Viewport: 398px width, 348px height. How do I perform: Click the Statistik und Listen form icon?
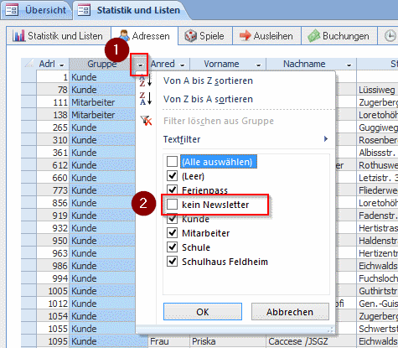[x=84, y=10]
